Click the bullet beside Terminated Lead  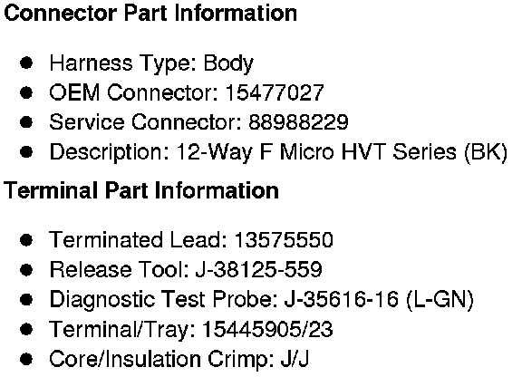point(26,240)
